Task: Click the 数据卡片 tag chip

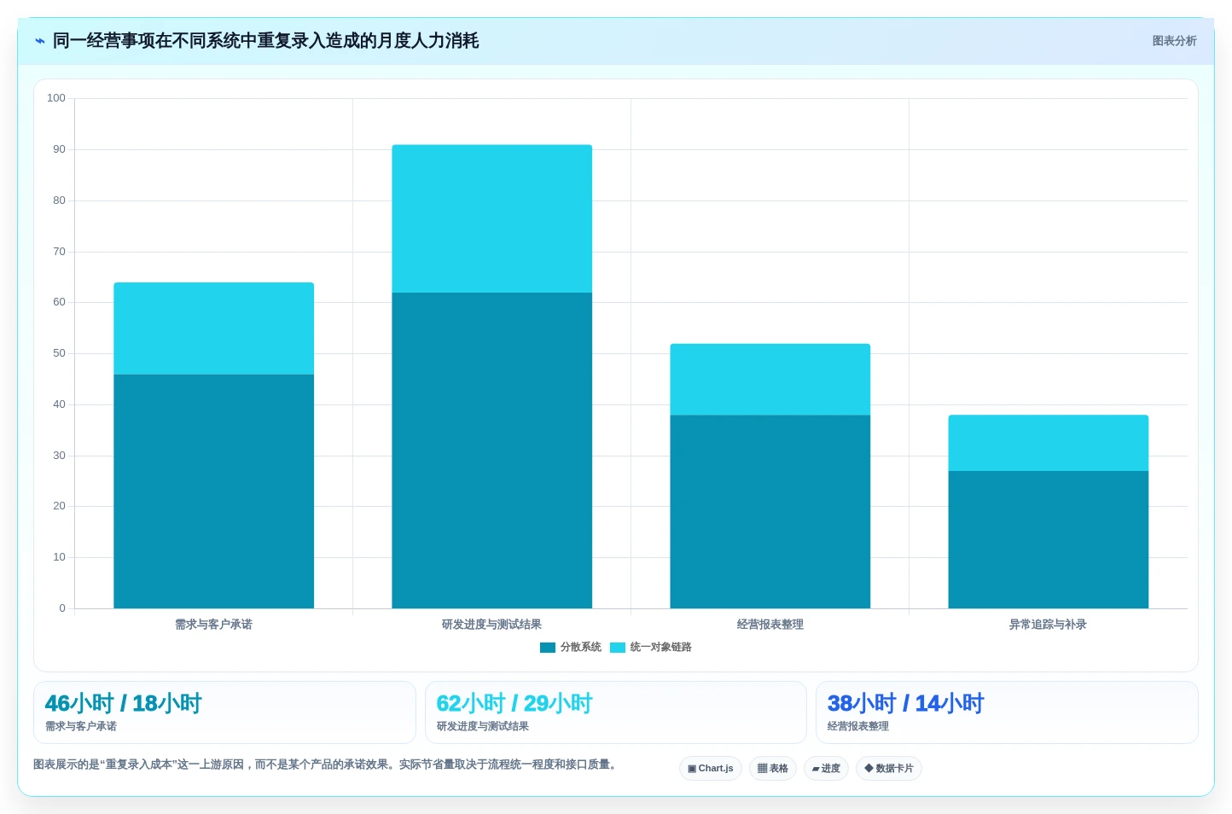Action: click(889, 768)
